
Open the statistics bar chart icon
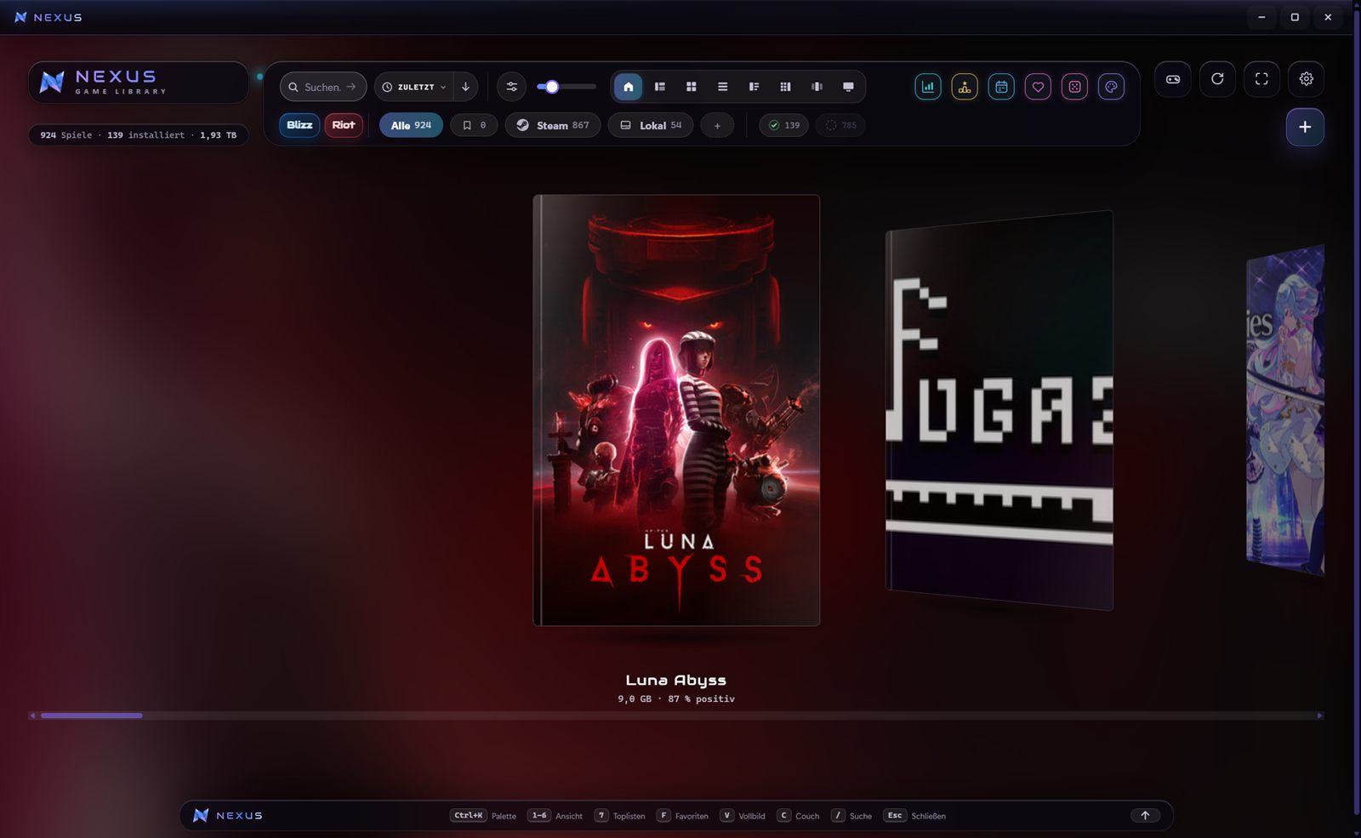[928, 87]
